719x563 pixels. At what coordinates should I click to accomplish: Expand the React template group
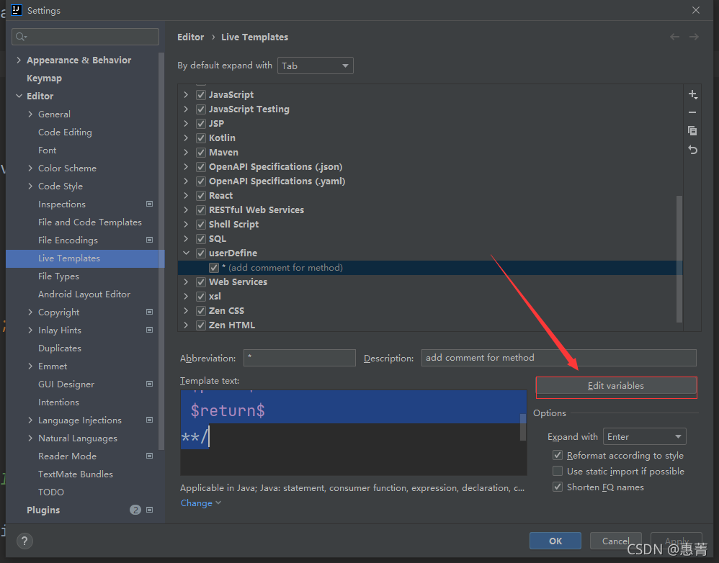pos(186,196)
